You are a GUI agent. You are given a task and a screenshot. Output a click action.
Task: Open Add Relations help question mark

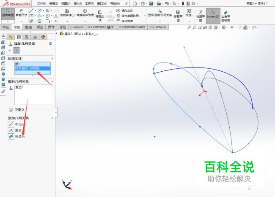click(50, 44)
